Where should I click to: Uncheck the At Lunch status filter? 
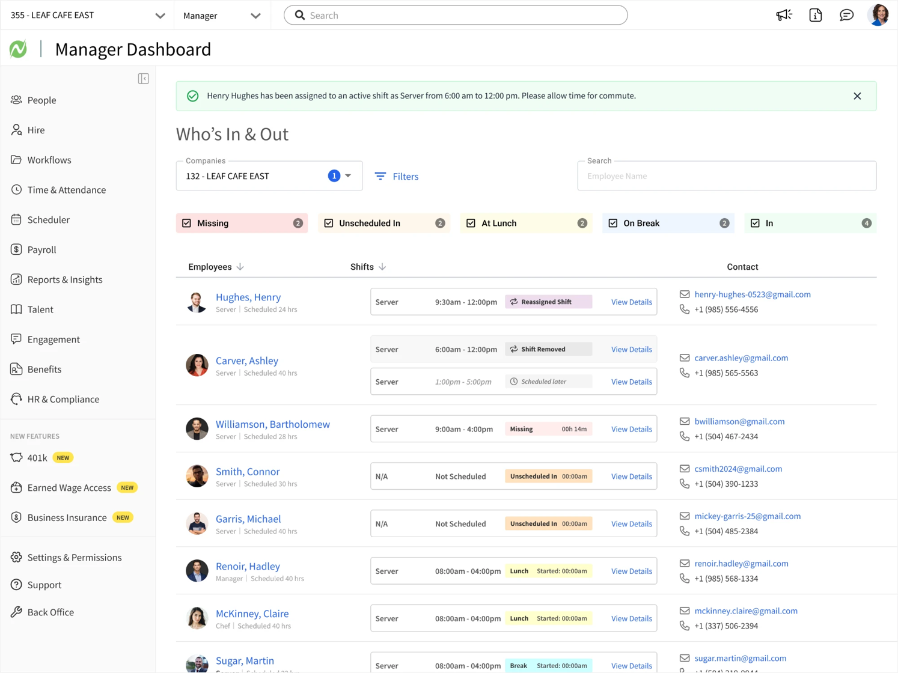[471, 223]
